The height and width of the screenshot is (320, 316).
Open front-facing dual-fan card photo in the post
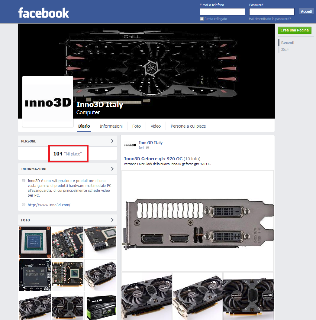pyautogui.click(x=248, y=296)
